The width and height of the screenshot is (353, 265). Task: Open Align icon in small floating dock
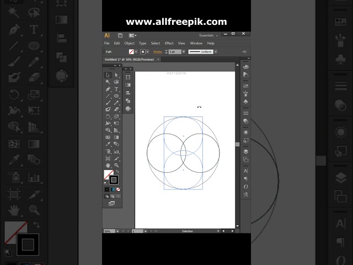(x=128, y=93)
